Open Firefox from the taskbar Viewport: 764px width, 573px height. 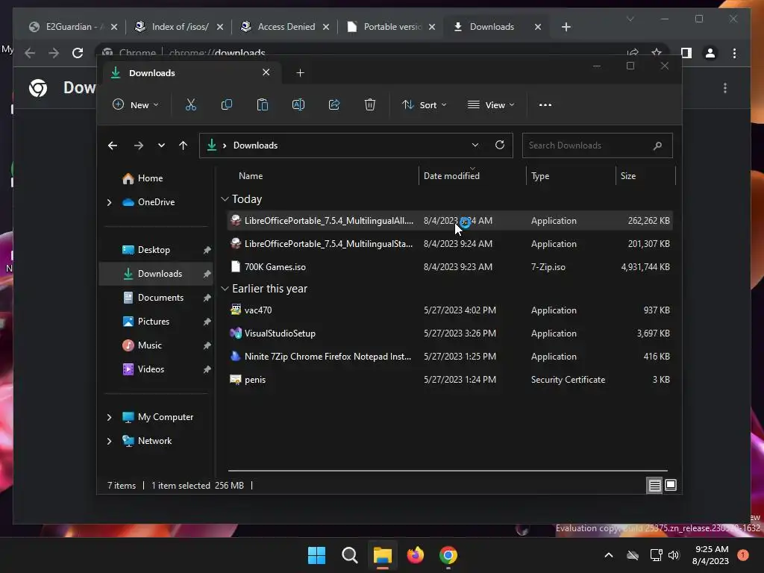point(415,555)
